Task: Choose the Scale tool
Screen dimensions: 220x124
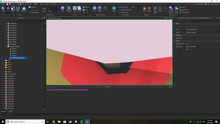Action: pos(13,9)
